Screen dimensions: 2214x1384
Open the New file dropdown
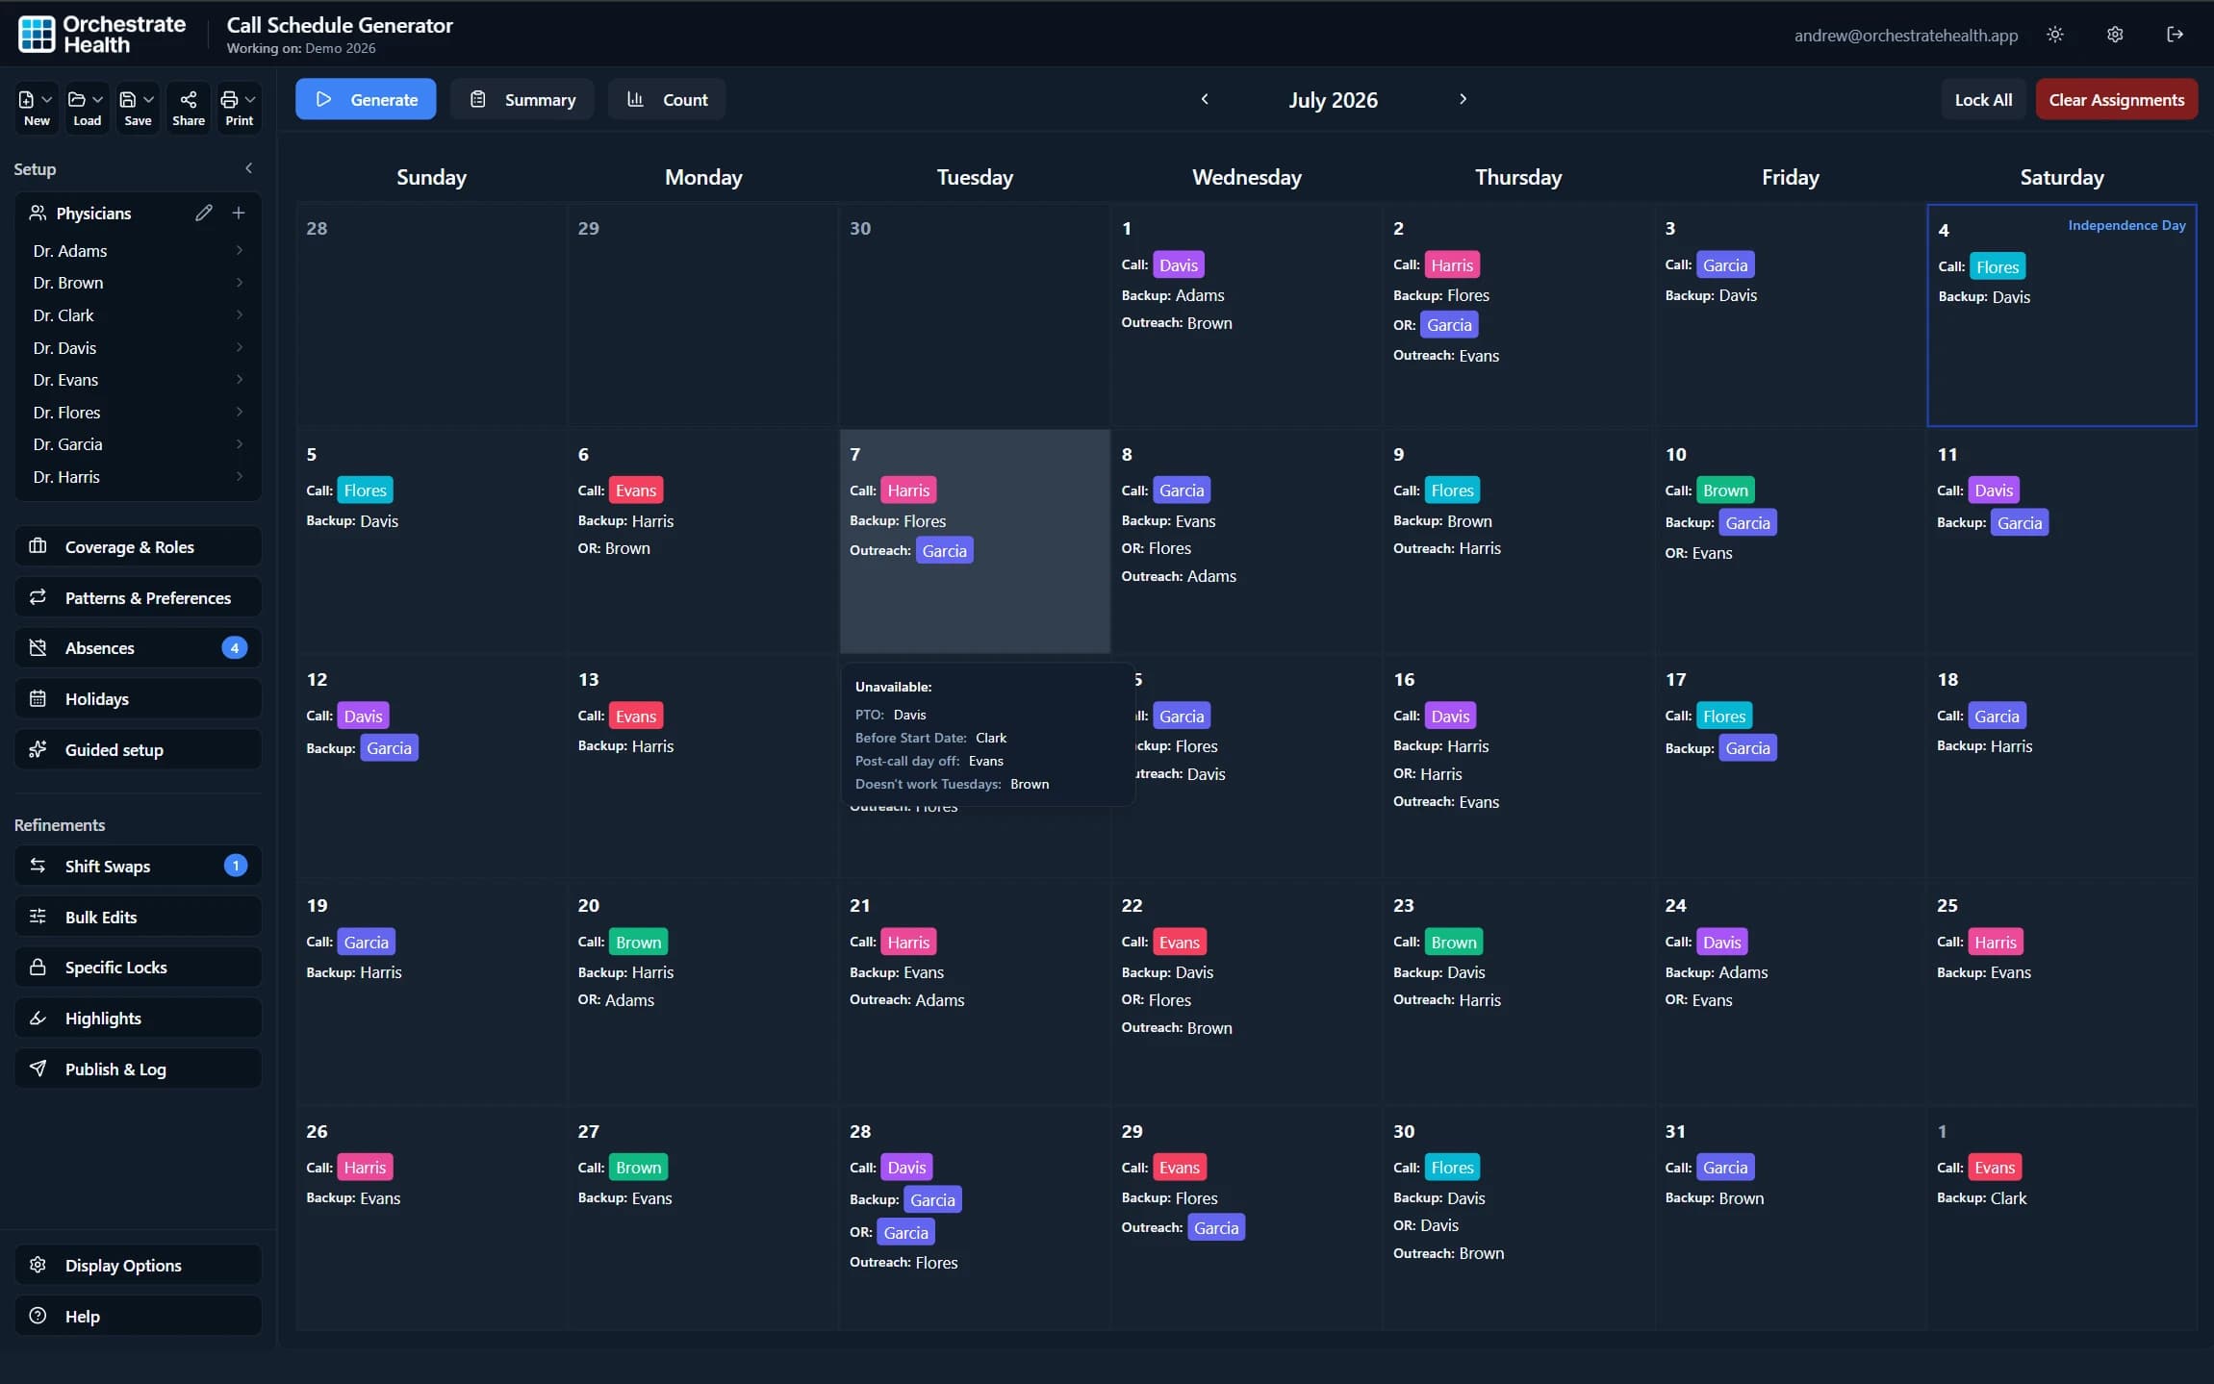(37, 108)
